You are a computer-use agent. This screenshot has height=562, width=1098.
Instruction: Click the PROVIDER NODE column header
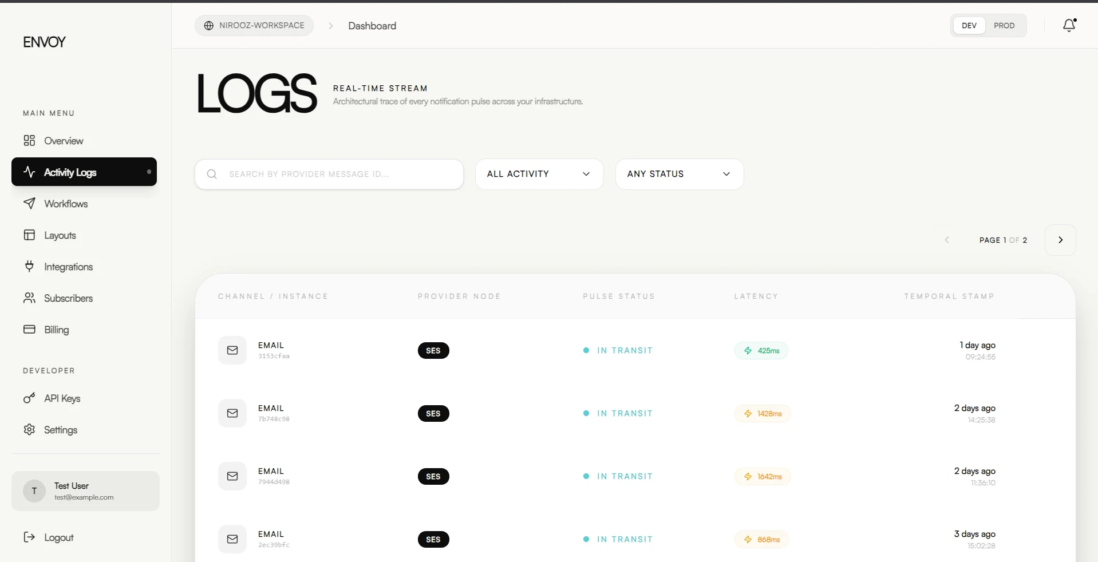459,296
